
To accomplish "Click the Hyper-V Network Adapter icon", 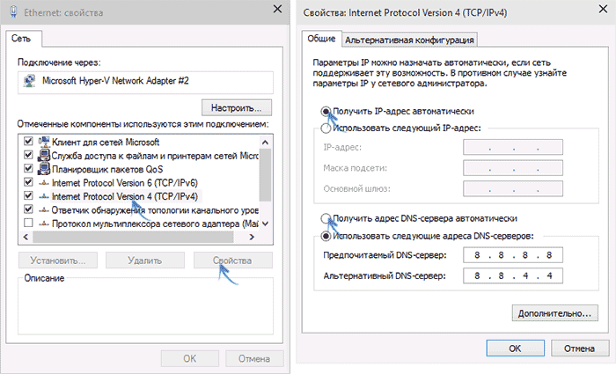I will pos(29,81).
